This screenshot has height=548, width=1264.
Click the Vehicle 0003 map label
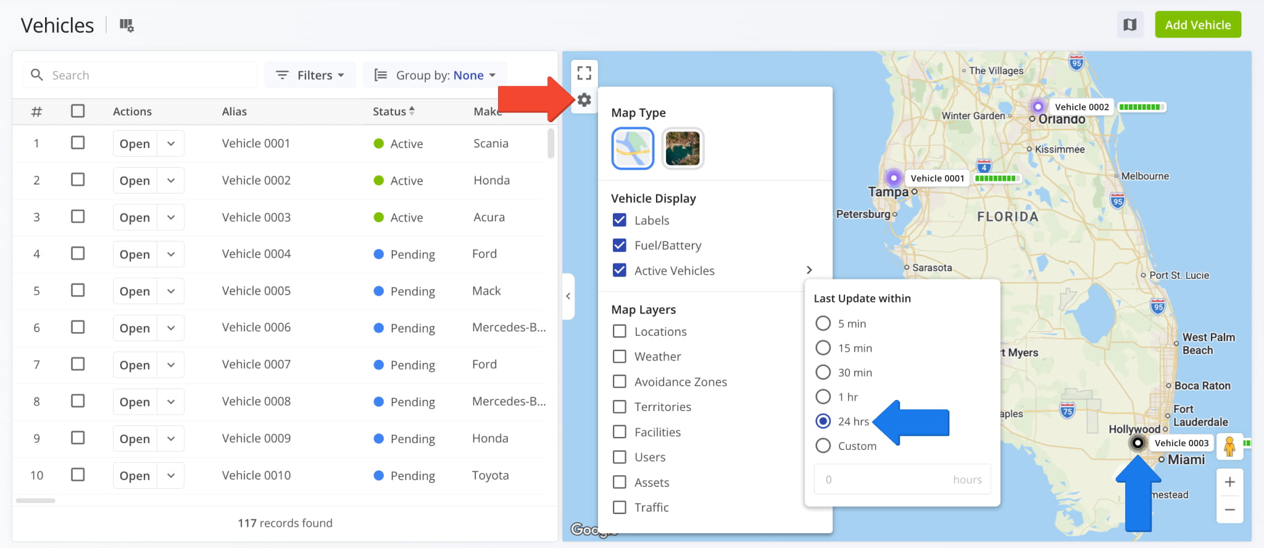coord(1181,443)
